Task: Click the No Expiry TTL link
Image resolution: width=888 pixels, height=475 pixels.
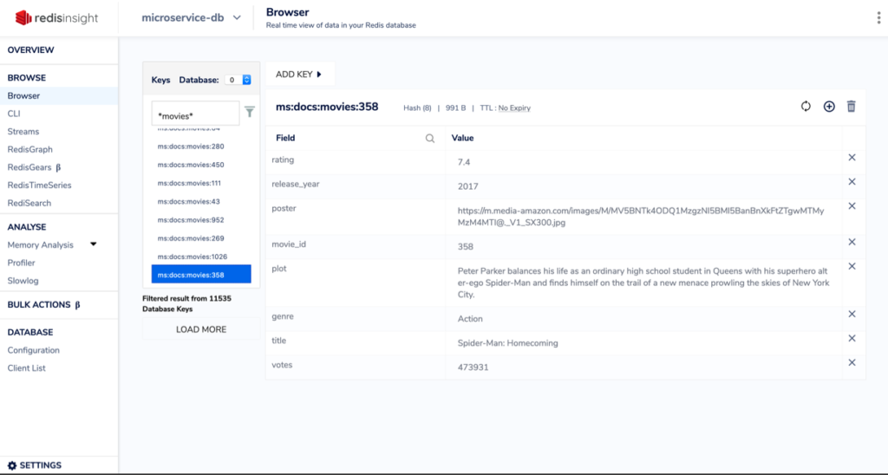Action: click(514, 108)
